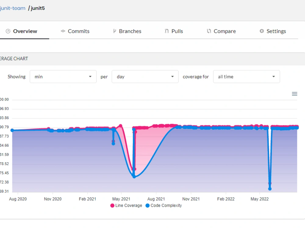
Task: Click the 'per' label text
Action: click(x=104, y=77)
